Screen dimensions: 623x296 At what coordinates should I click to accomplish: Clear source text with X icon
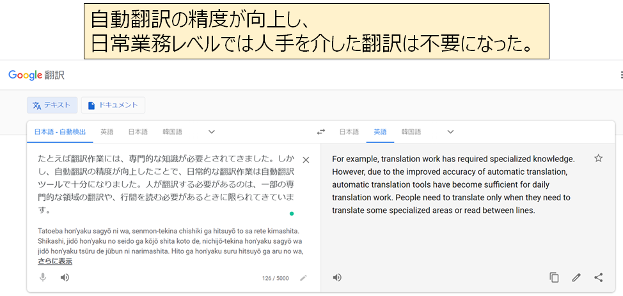(306, 160)
